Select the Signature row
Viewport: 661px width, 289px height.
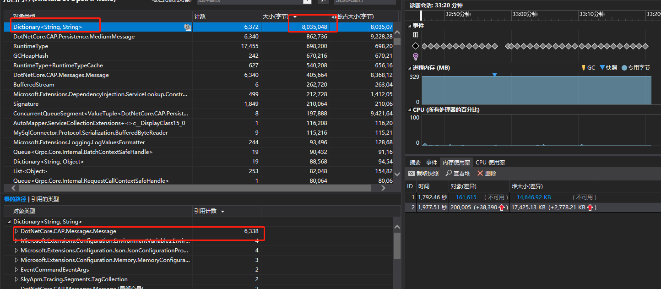pos(199,104)
